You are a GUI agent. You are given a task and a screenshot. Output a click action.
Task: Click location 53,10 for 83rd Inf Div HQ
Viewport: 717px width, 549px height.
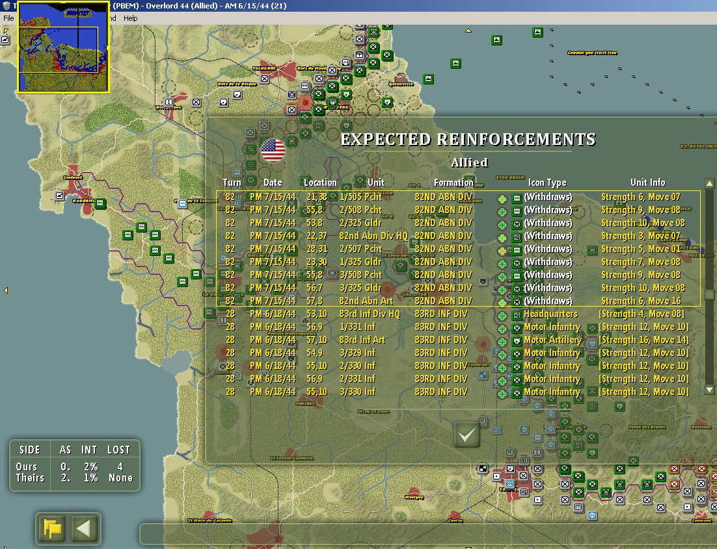pos(316,314)
